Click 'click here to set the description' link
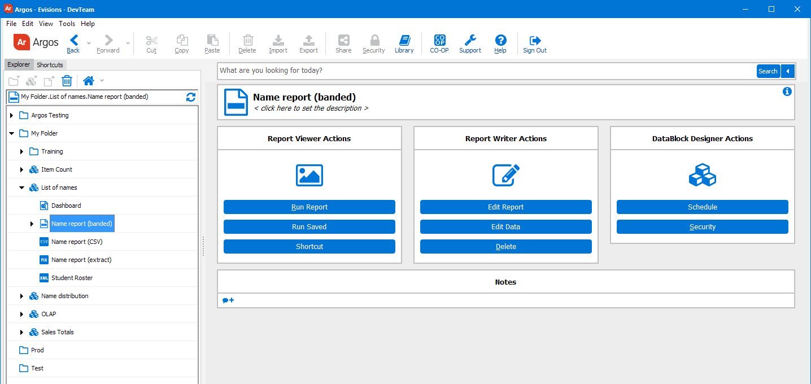Image resolution: width=811 pixels, height=384 pixels. click(311, 108)
